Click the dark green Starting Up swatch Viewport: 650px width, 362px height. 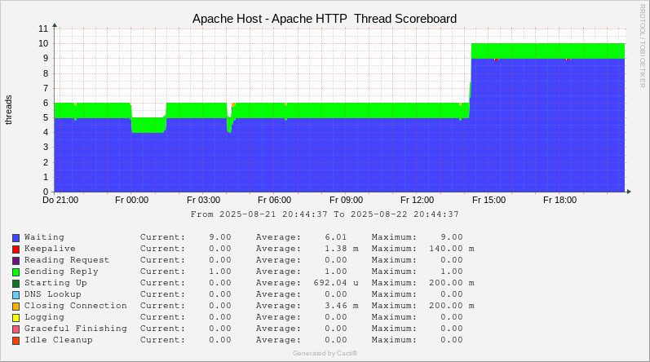[x=15, y=283]
